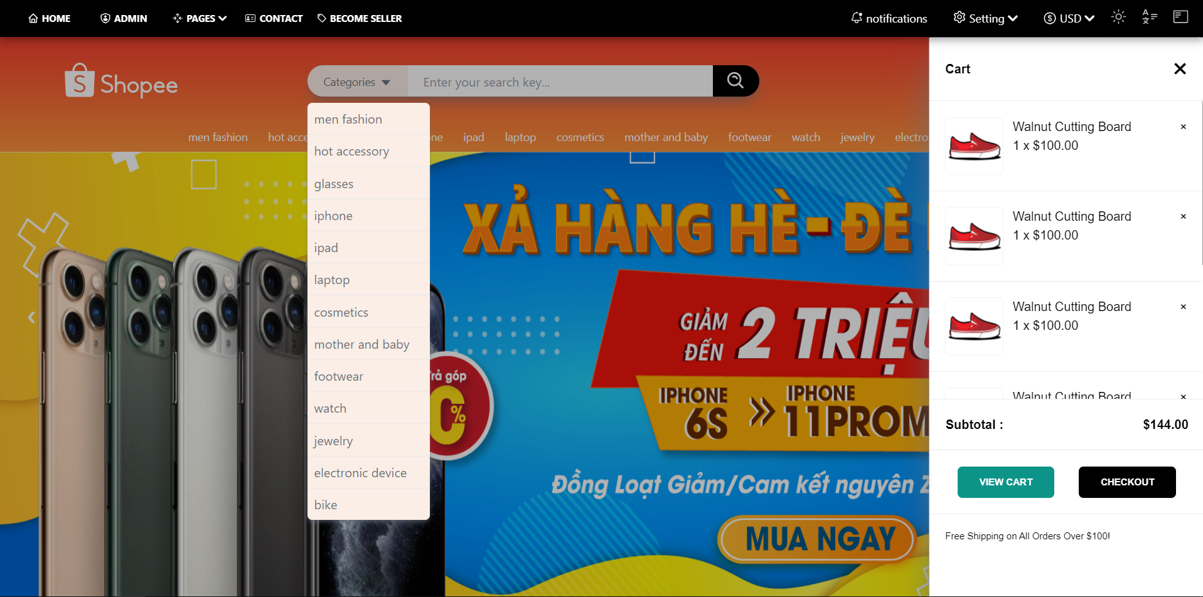Remove first Walnut Cutting Board from cart
Viewport: 1203px width, 597px height.
[x=1184, y=127]
